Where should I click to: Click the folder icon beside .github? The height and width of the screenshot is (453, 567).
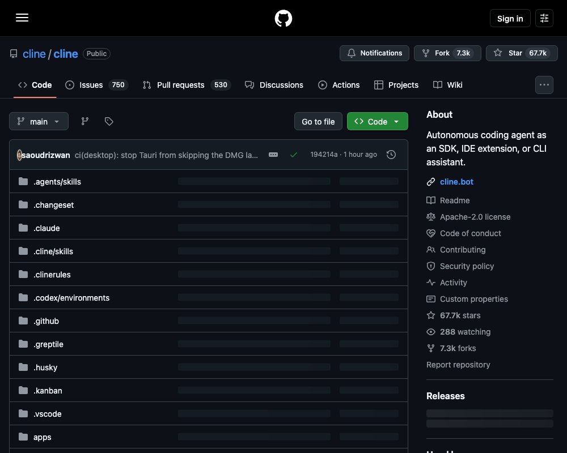point(23,320)
